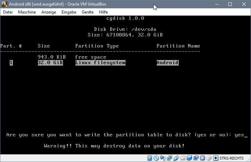The height and width of the screenshot is (162, 251).
Task: Open the Datei menu
Action: (8, 12)
